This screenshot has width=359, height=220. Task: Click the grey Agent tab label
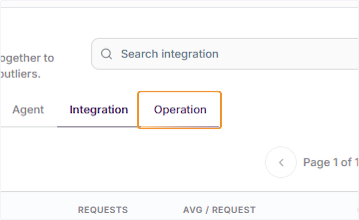click(x=28, y=110)
